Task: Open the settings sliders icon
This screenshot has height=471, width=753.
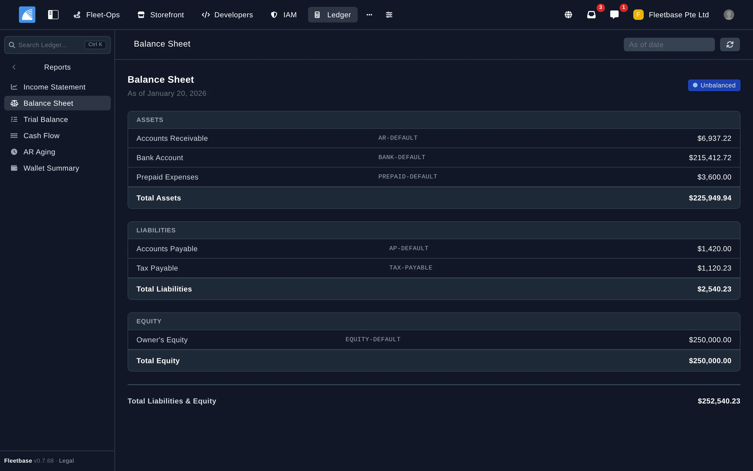Action: [x=389, y=15]
